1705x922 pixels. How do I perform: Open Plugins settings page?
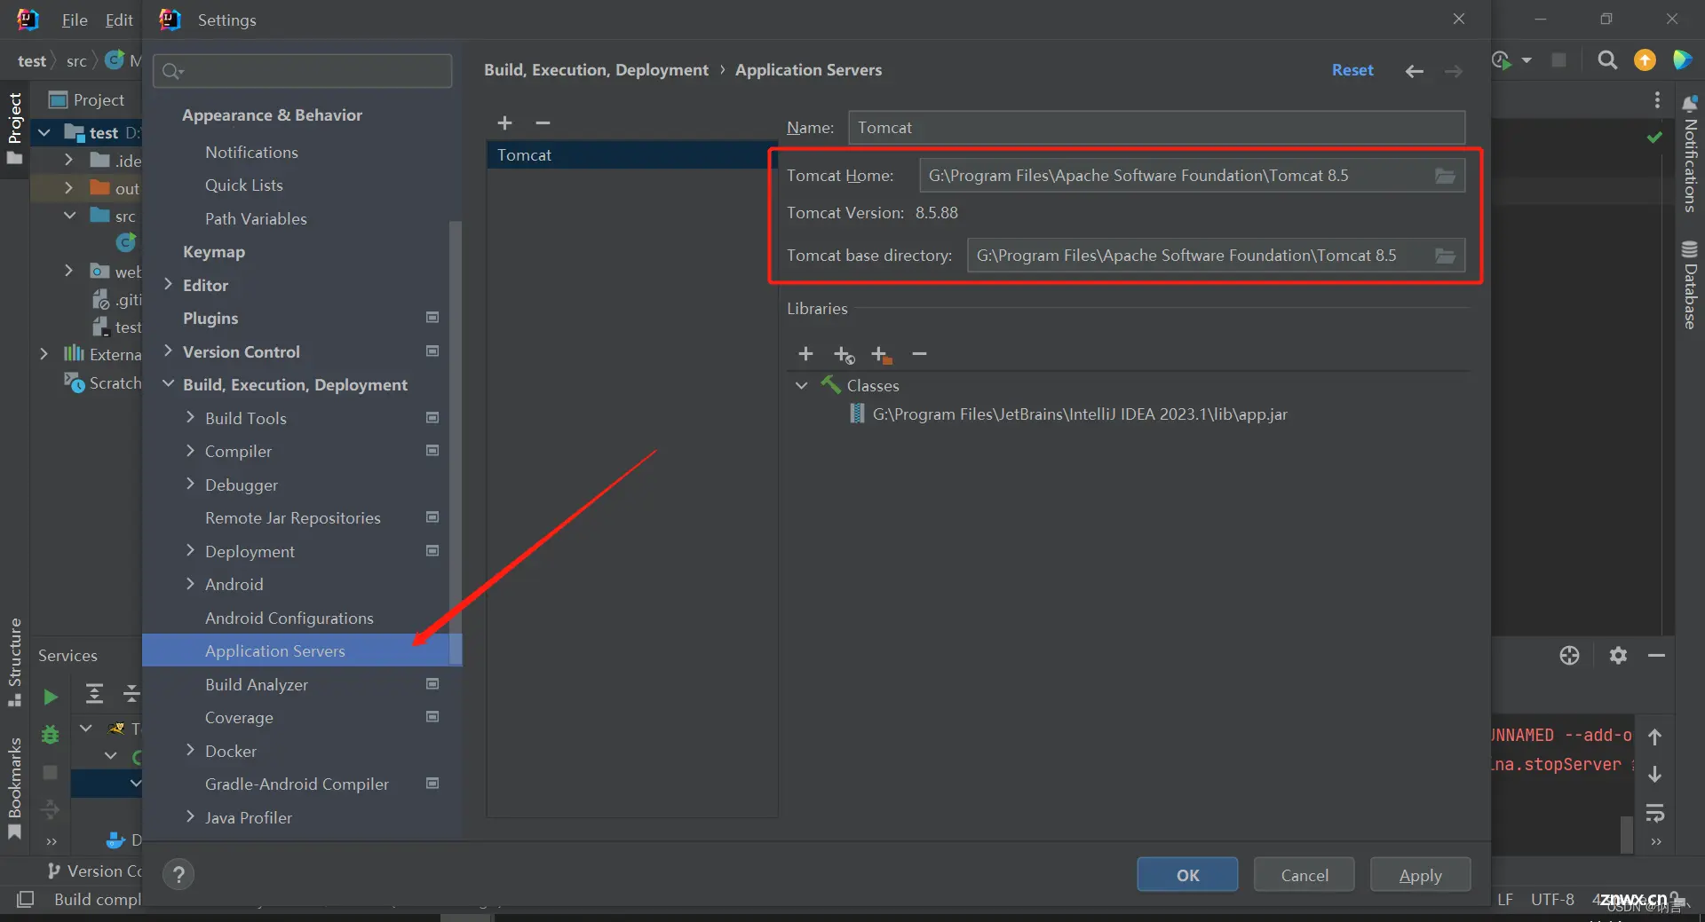(x=210, y=319)
